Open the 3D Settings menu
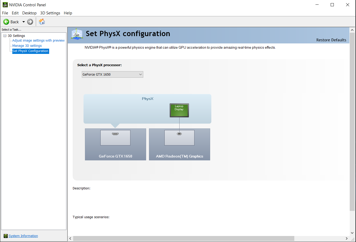Screen dimensions: 356x242 click(x=50, y=13)
